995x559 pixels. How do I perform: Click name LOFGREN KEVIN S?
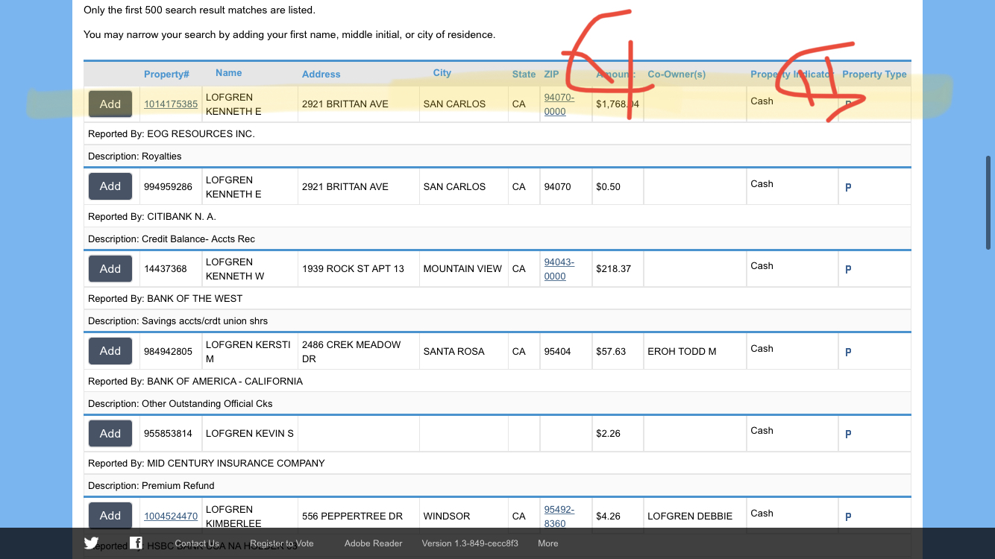click(250, 434)
